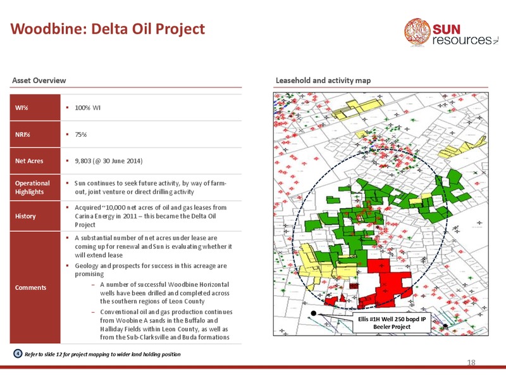Click the small dark red square on map

[x=354, y=286]
